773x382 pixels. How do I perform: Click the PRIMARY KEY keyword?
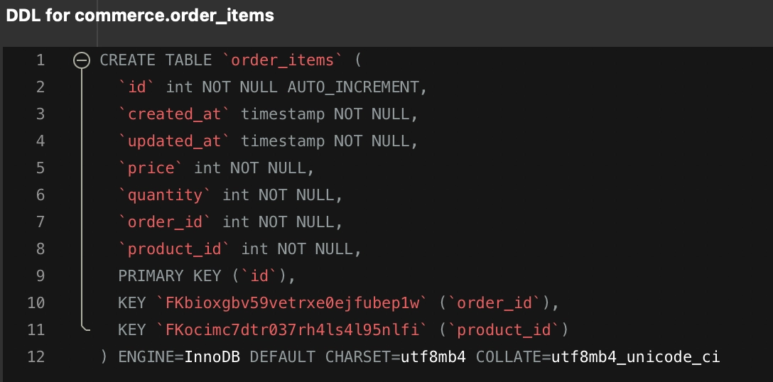click(x=170, y=276)
